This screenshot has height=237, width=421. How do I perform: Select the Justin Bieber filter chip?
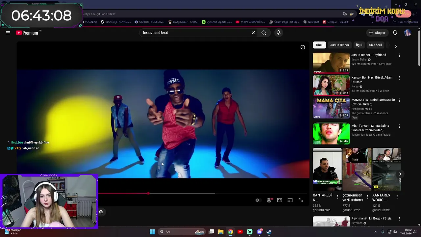click(x=340, y=45)
